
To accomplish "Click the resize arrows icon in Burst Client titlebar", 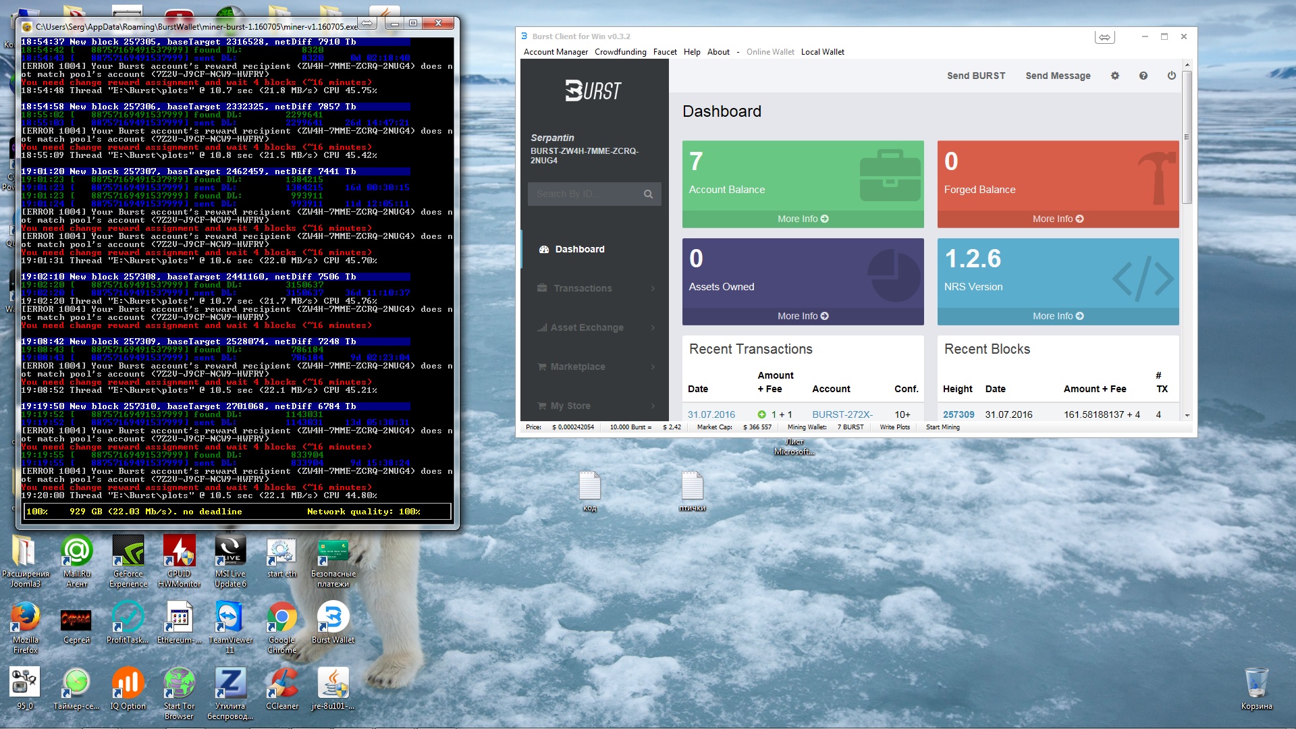I will (x=1104, y=37).
